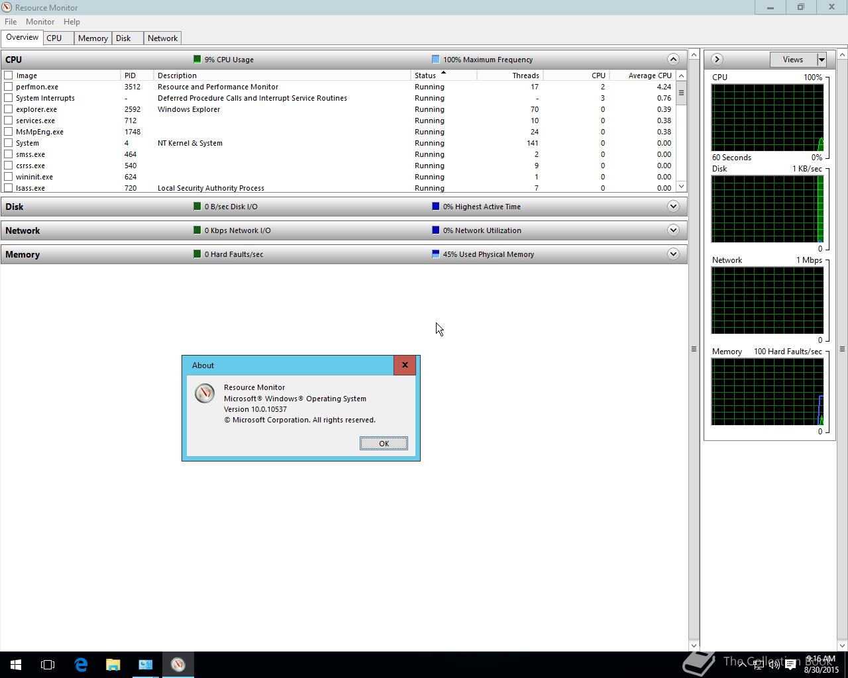Open the Help menu
This screenshot has width=848, height=678.
click(x=72, y=22)
